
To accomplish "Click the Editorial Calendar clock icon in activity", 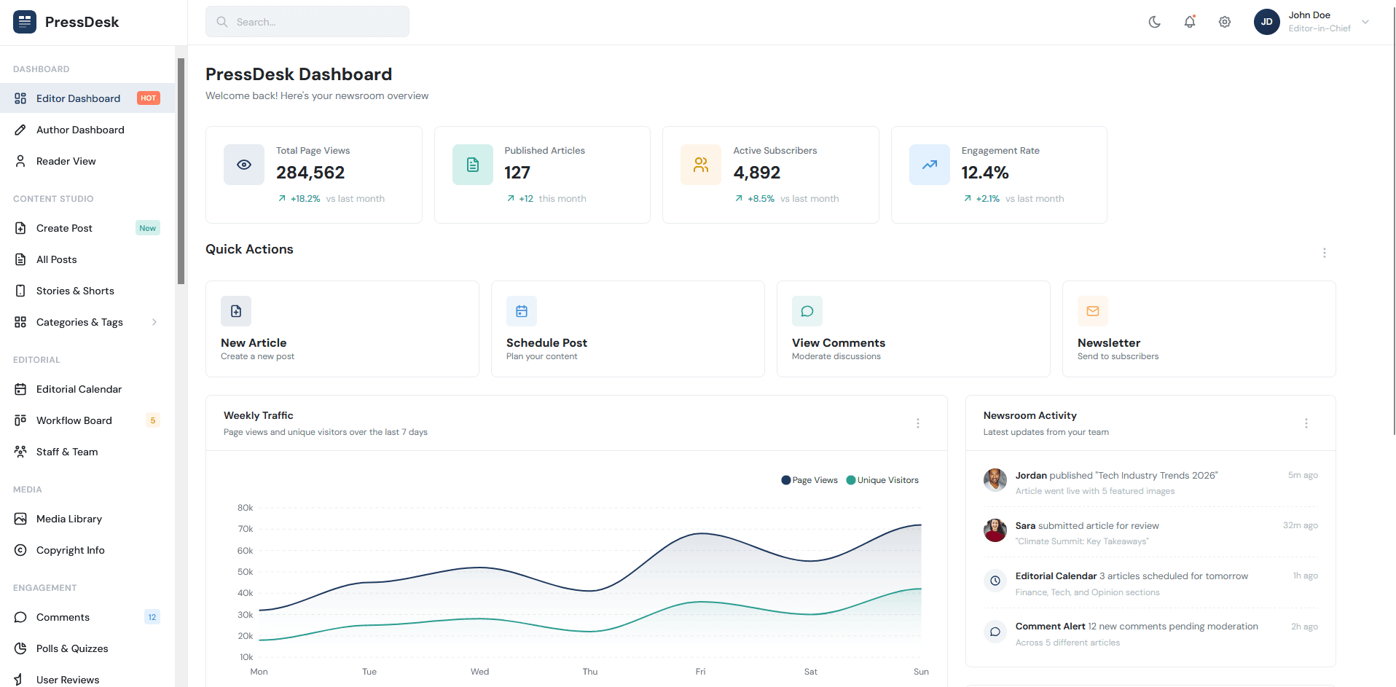I will [995, 581].
